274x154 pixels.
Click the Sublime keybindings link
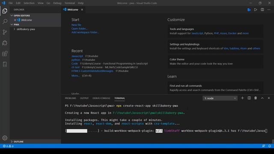click(234, 48)
